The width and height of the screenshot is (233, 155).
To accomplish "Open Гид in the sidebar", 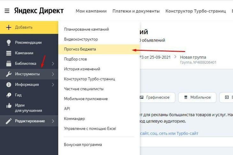I will coord(29,95).
